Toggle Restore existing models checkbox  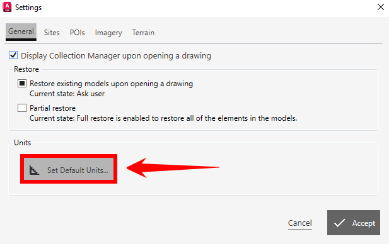click(22, 84)
